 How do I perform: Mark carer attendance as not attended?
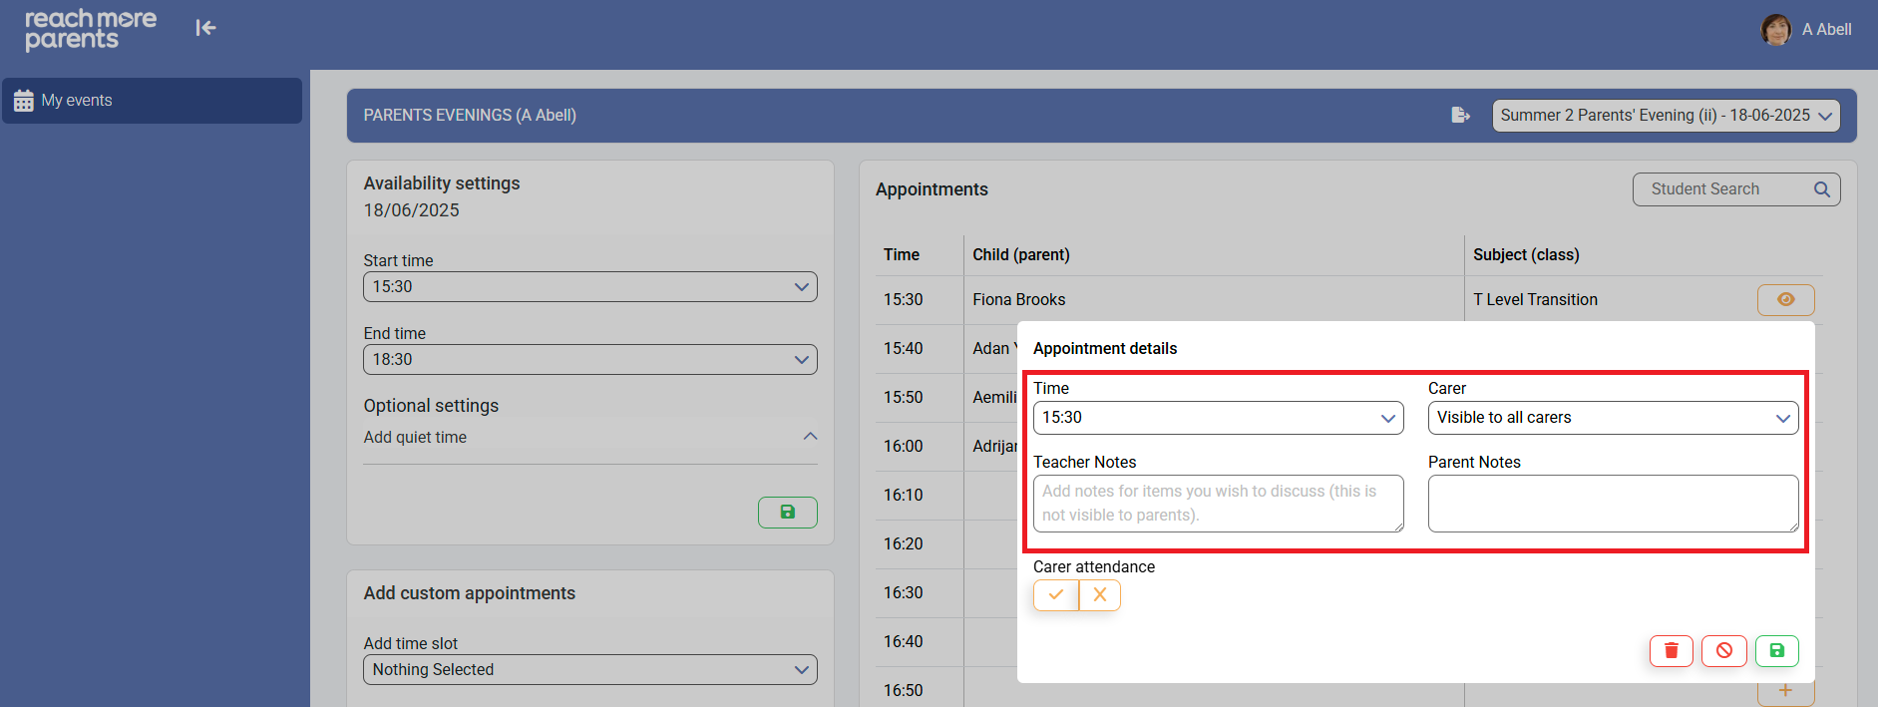point(1100,595)
